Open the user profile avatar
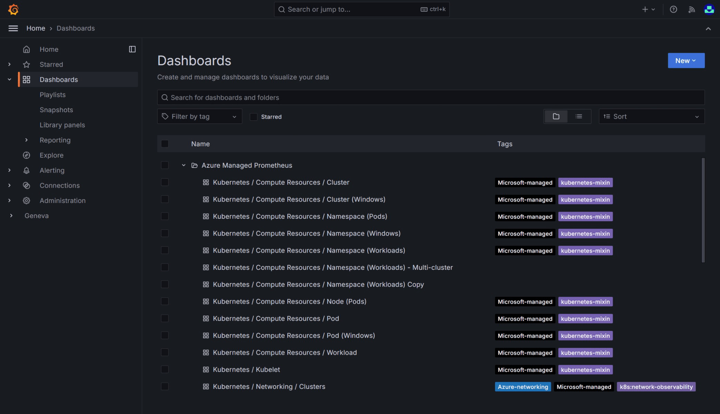The height and width of the screenshot is (414, 720). 709,9
